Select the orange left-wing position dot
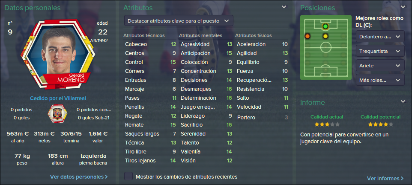 pos(308,36)
